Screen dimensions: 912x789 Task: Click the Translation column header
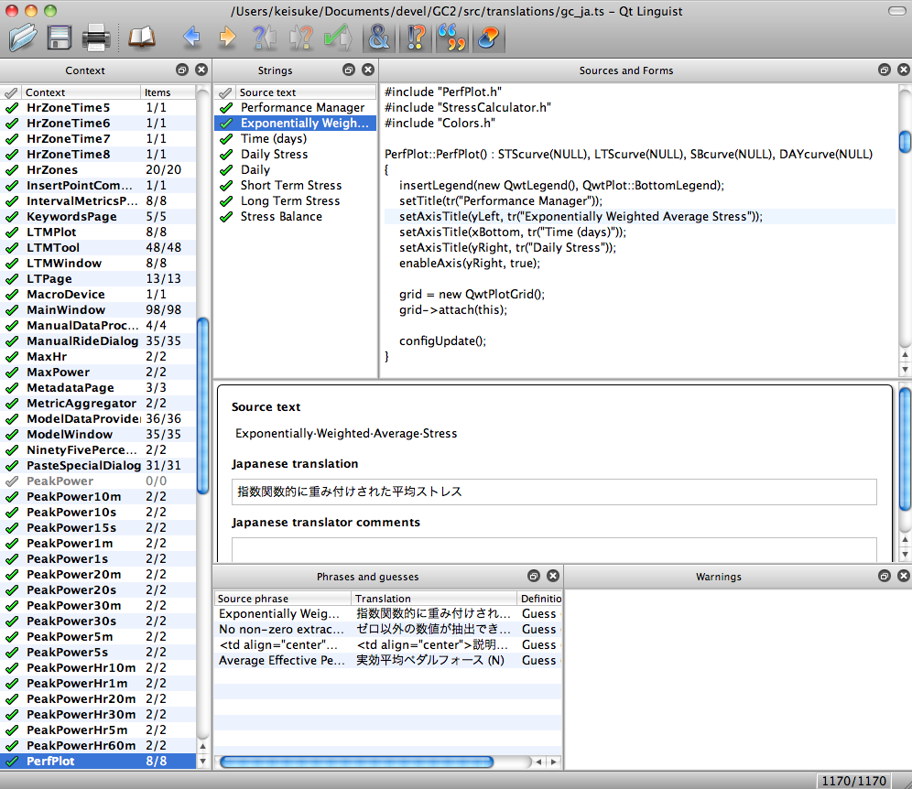[x=434, y=599]
